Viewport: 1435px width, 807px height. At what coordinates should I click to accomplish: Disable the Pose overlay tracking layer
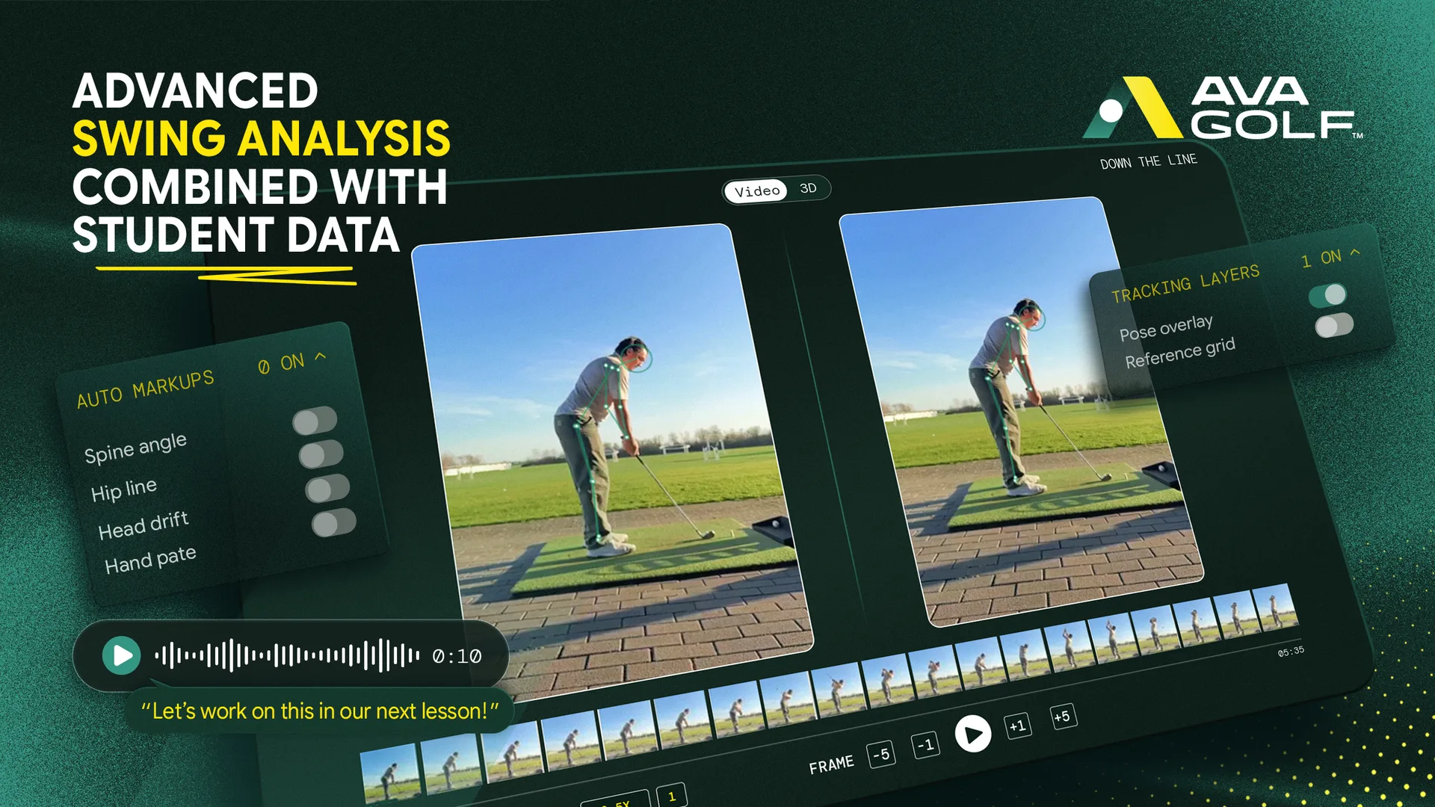1327,295
